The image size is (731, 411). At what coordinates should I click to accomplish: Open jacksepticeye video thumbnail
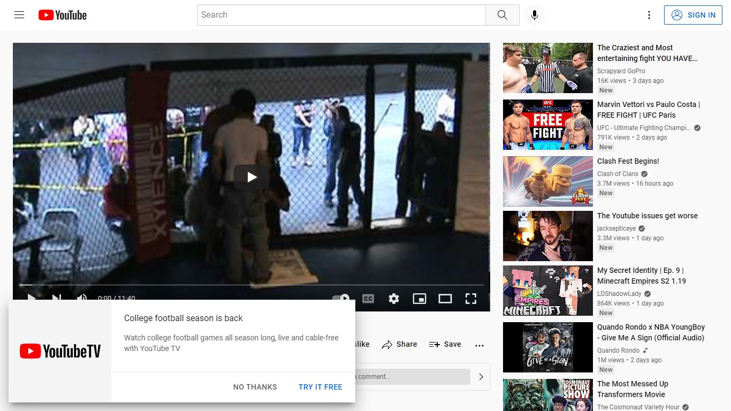tap(548, 236)
